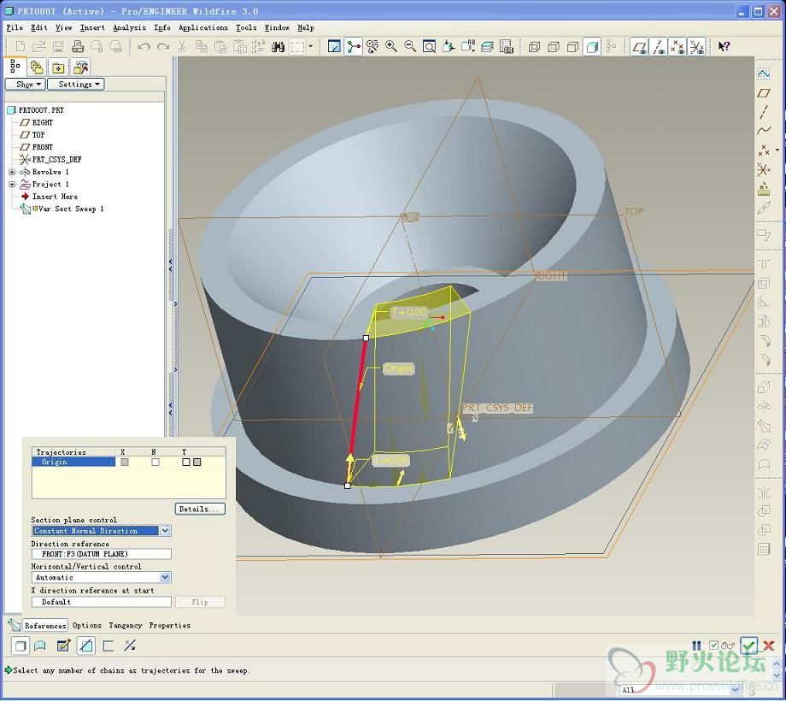Click the Datum Coordinate System tool icon

(764, 170)
